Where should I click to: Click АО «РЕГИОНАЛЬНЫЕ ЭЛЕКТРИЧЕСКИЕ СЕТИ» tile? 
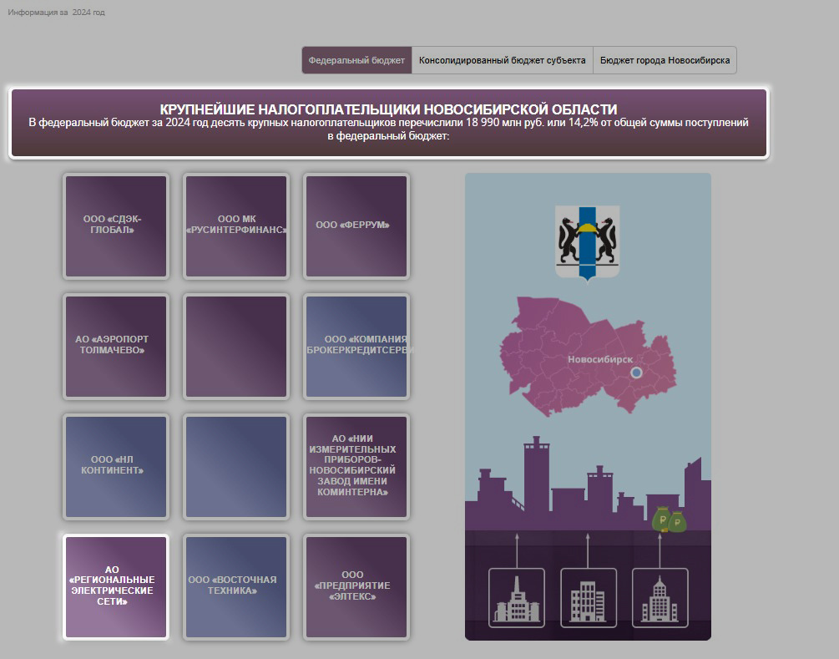(115, 586)
